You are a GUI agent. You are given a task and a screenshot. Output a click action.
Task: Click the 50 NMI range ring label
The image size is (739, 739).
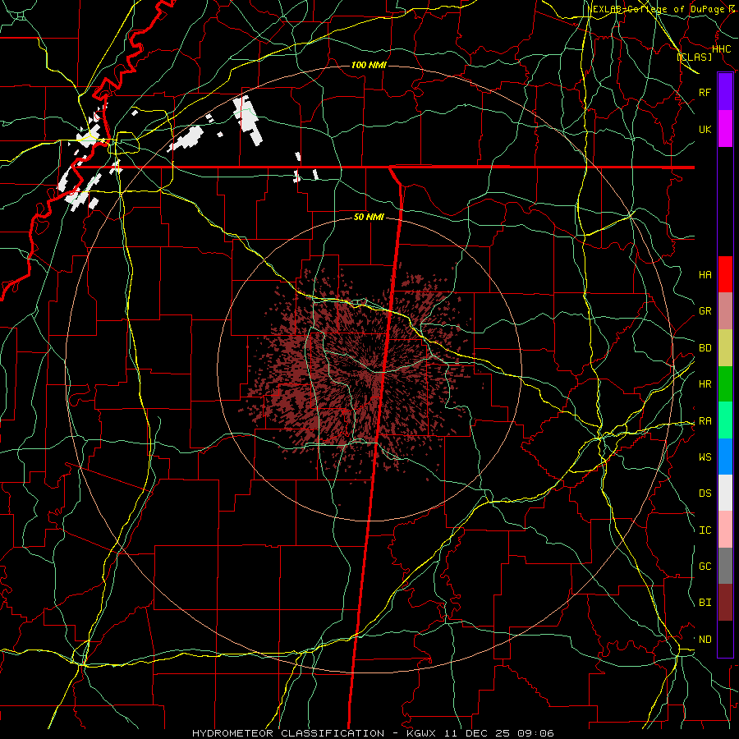point(369,217)
